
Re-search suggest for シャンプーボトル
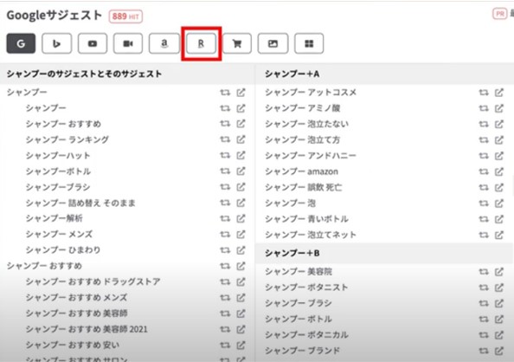click(225, 171)
